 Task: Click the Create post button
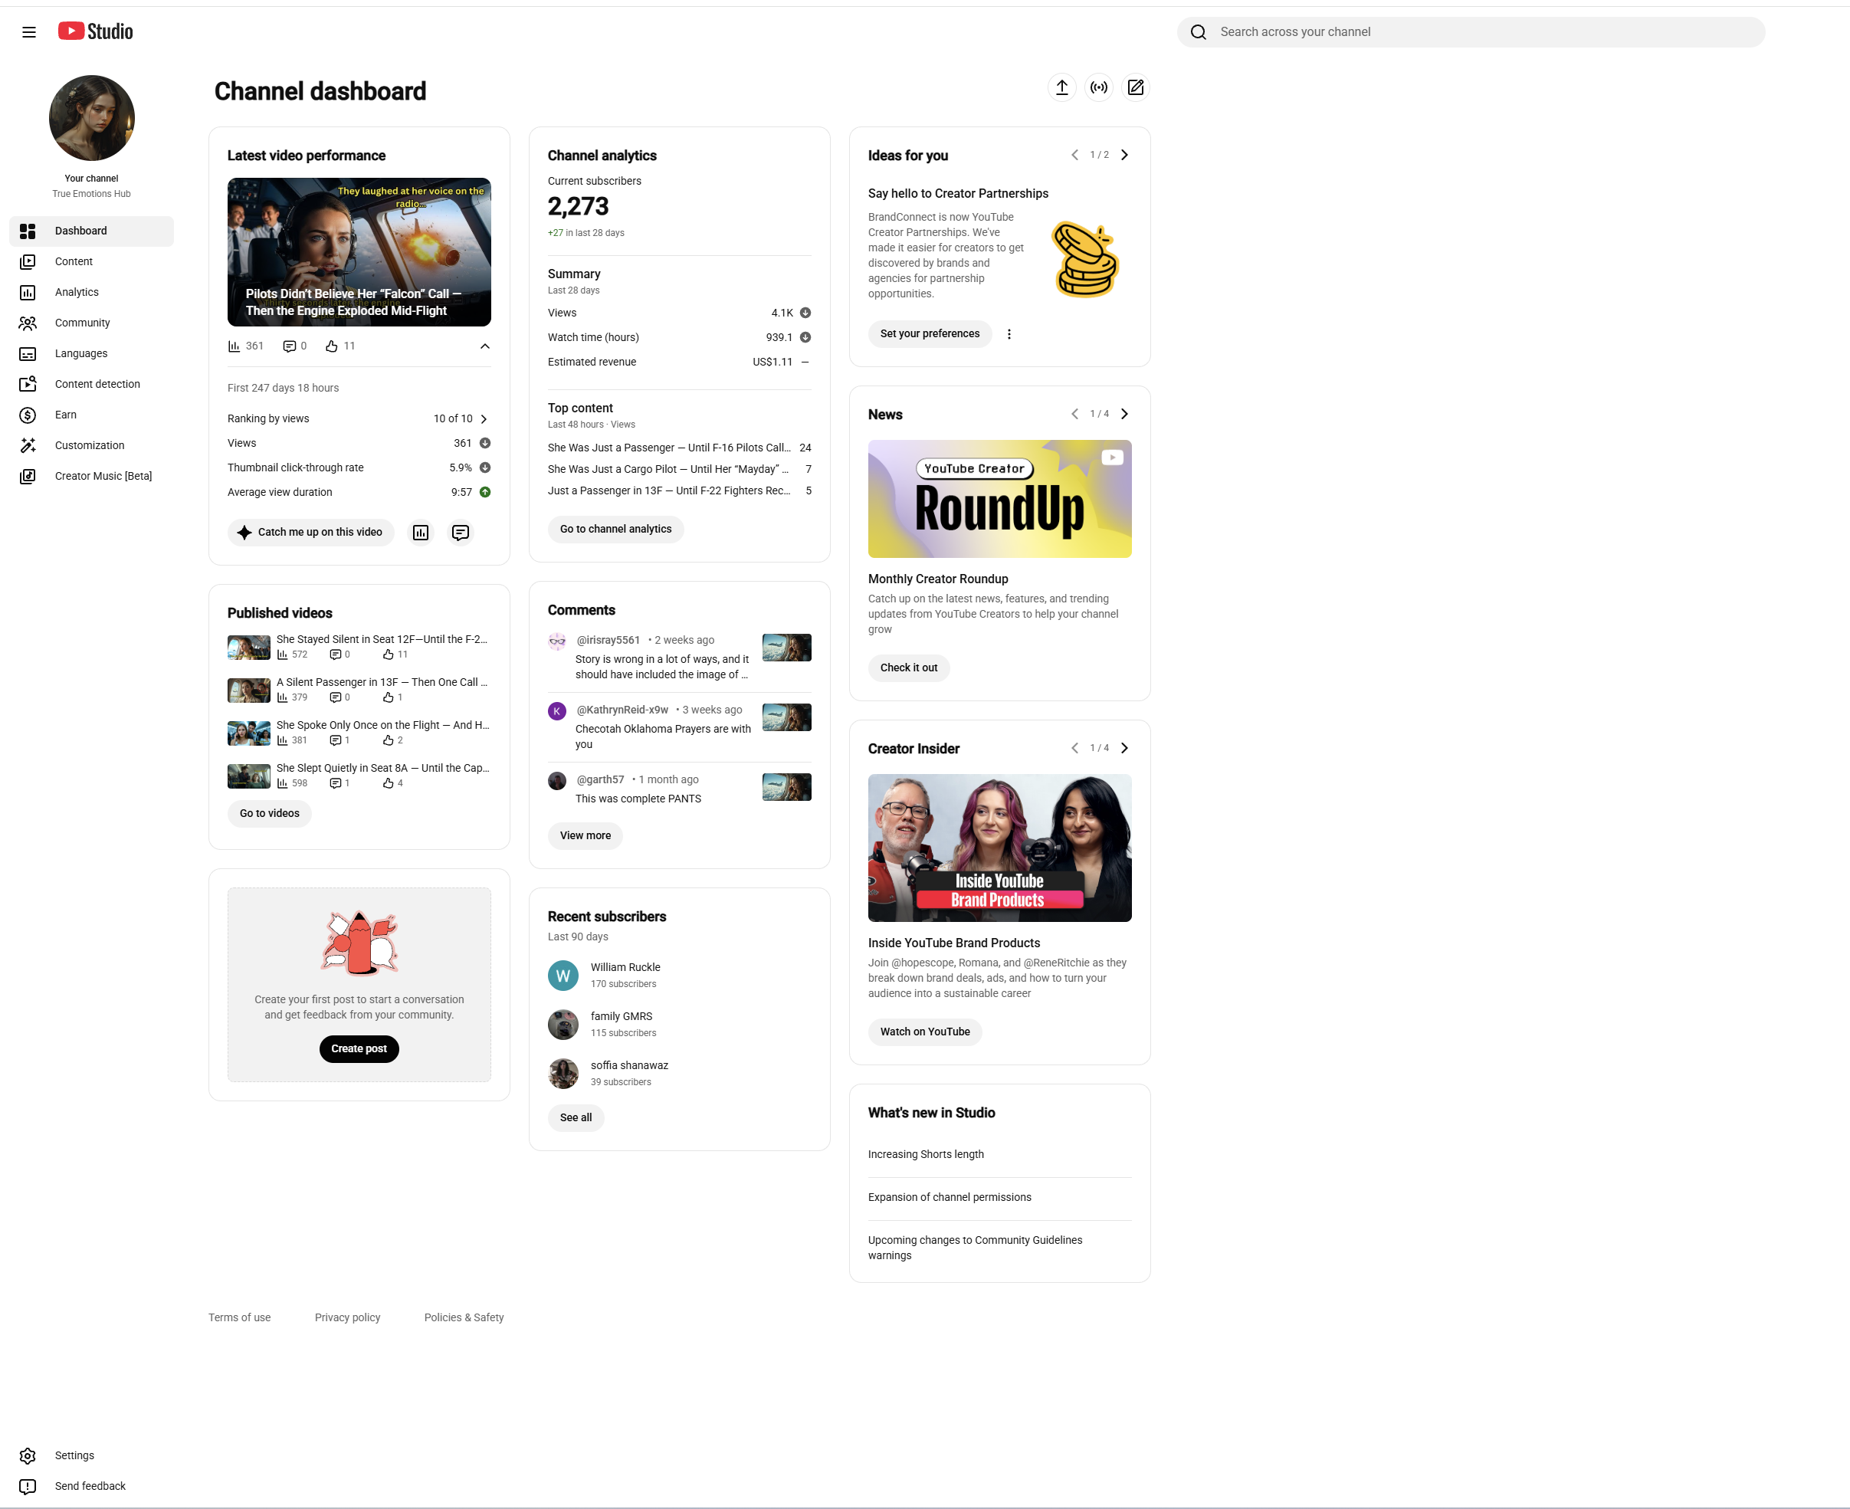point(359,1049)
